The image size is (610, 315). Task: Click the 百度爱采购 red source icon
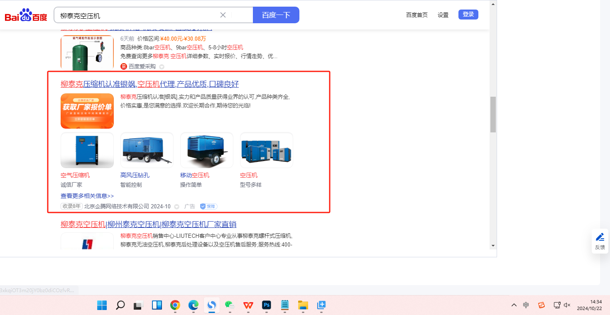coord(124,66)
